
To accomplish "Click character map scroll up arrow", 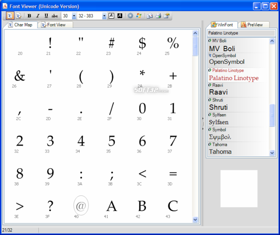I will 195,33.
